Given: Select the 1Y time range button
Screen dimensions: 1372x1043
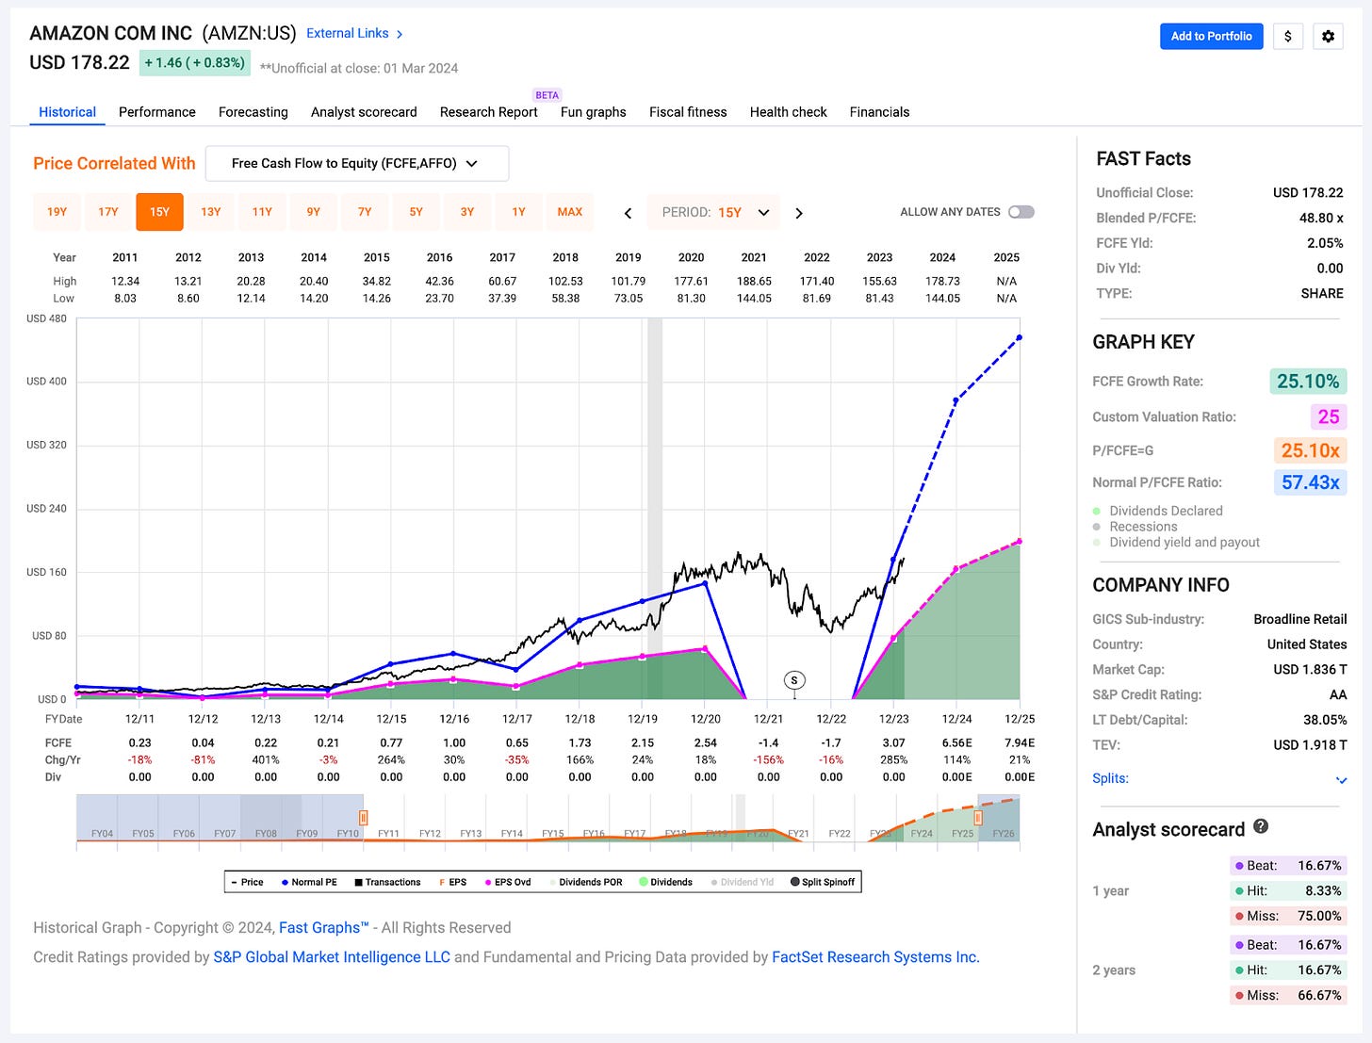Looking at the screenshot, I should (x=518, y=212).
